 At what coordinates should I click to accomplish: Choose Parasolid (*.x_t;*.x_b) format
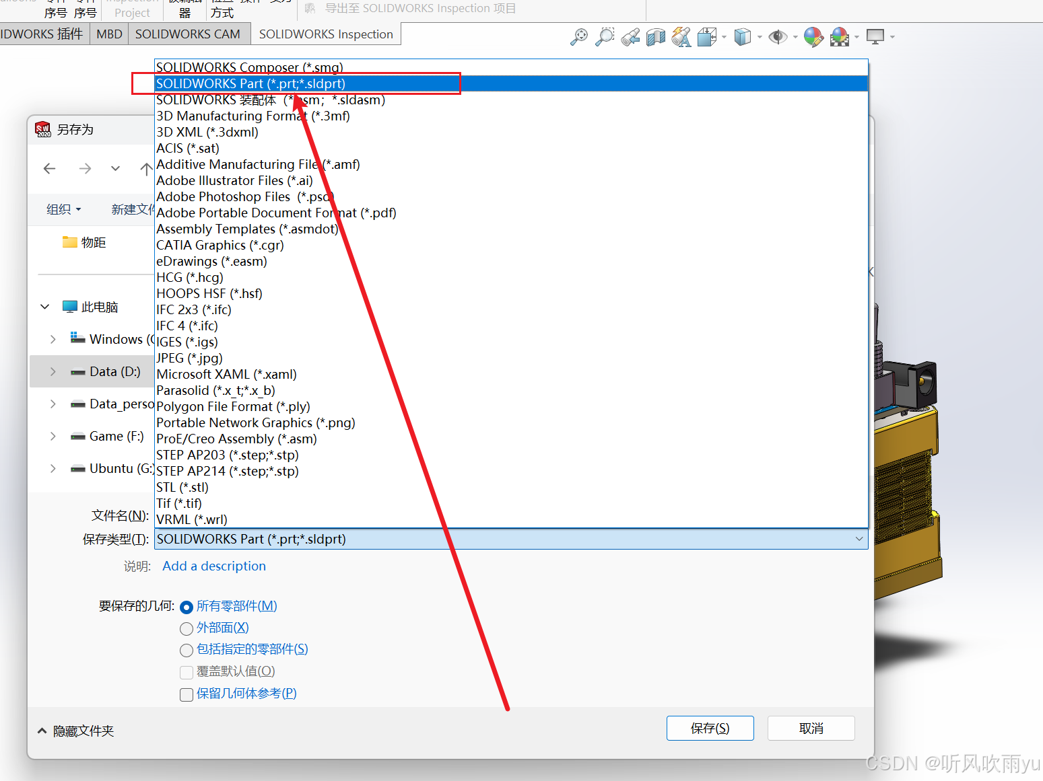[511, 390]
